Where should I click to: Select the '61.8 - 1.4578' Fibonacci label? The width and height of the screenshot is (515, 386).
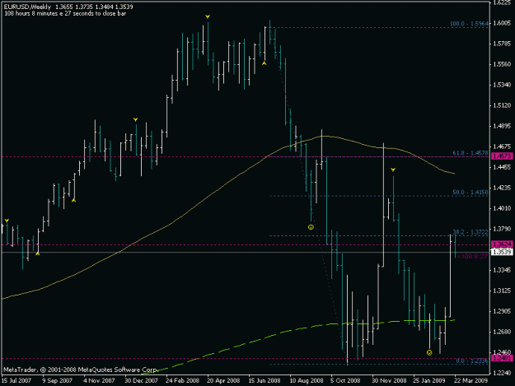[x=471, y=153]
